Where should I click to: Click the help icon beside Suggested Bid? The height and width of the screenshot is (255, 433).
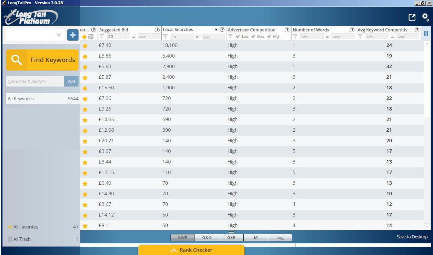157,30
